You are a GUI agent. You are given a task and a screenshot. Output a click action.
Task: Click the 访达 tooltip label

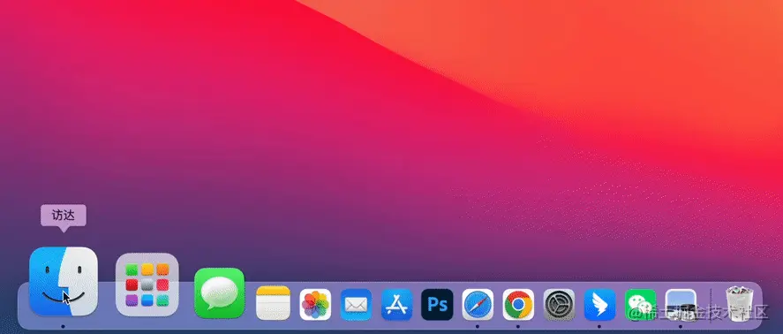tap(64, 216)
